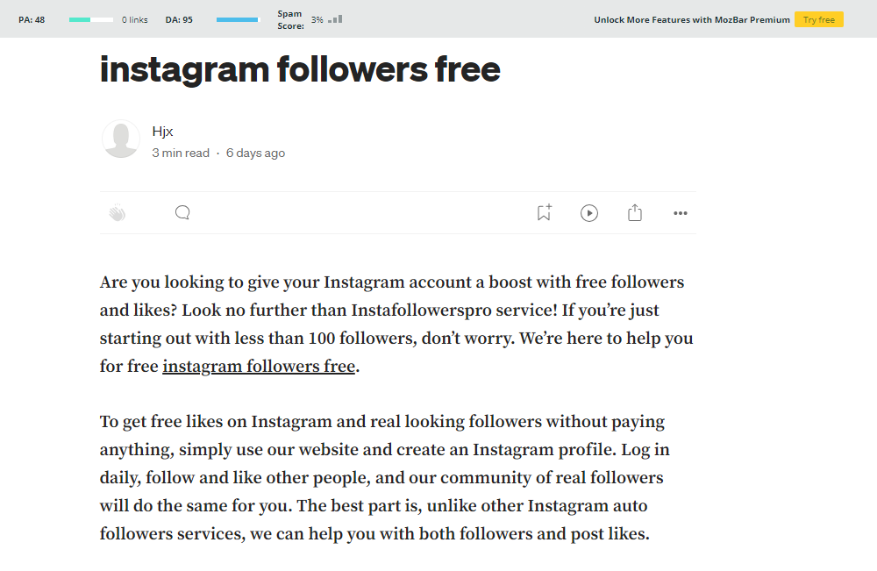877x571 pixels.
Task: Play the article audio with the Listen button
Action: pyautogui.click(x=589, y=213)
